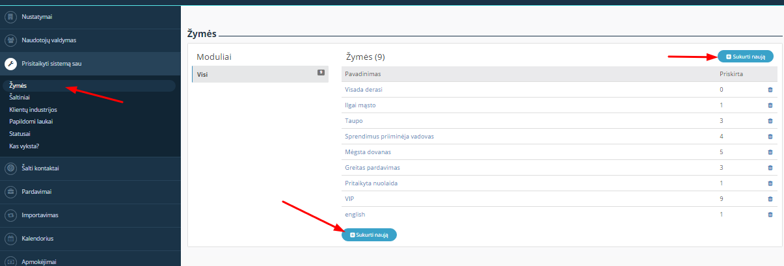The height and width of the screenshot is (266, 784).
Task: Open the Naudotojų valdymas section
Action: pos(90,40)
